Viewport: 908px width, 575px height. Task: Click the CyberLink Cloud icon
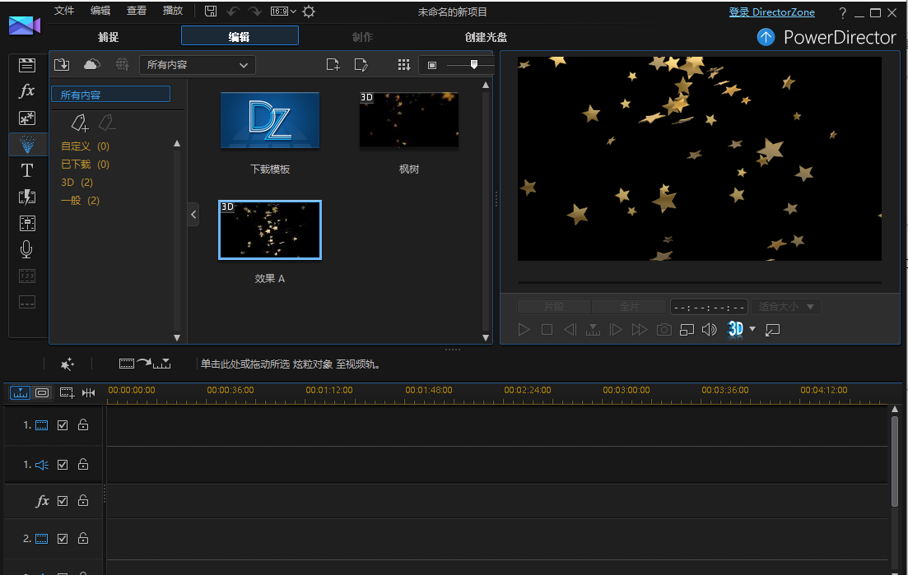(x=91, y=64)
